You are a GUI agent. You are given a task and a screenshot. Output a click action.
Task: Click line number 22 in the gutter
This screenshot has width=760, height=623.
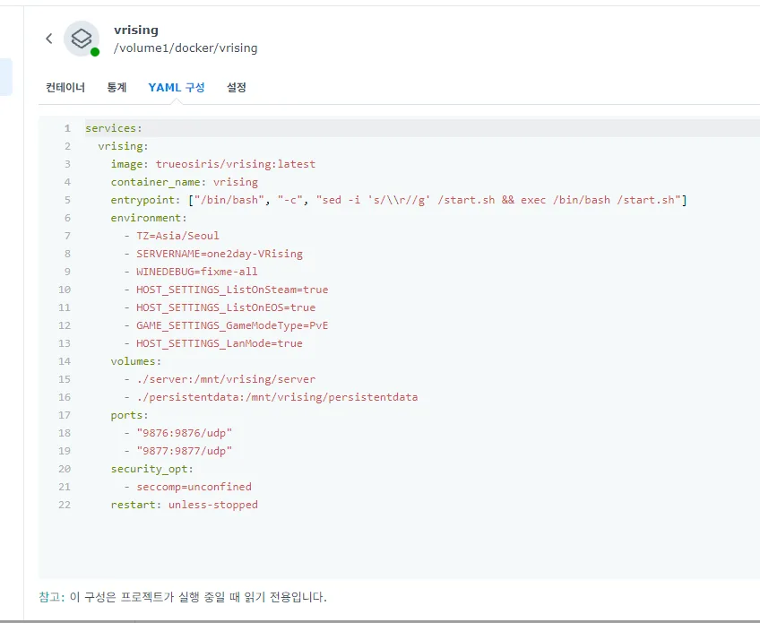point(65,506)
